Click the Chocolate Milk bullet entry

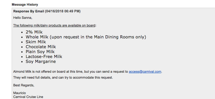pyautogui.click(x=41, y=47)
